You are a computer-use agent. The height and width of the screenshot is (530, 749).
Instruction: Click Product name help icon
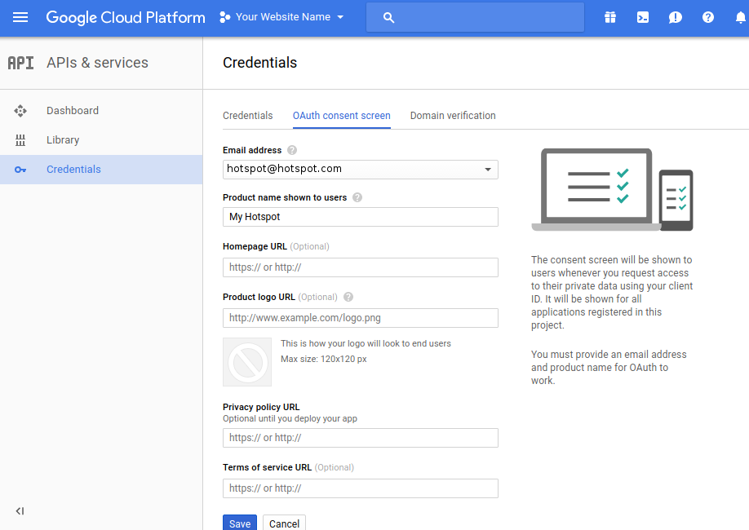(357, 197)
